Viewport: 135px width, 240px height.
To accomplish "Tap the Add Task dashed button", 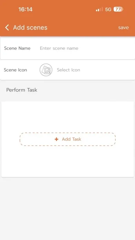I will coord(67,139).
